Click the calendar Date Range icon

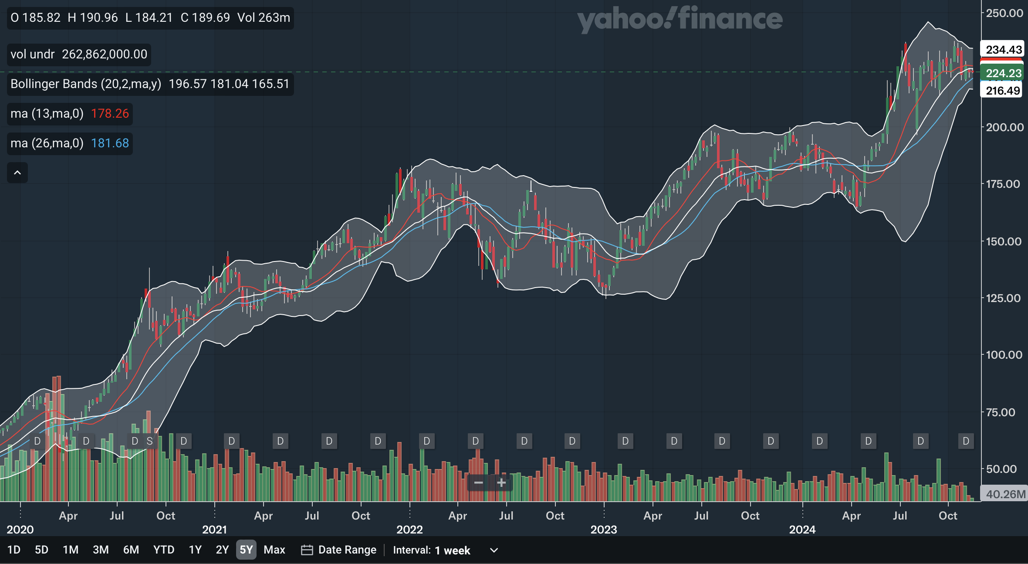pyautogui.click(x=307, y=550)
